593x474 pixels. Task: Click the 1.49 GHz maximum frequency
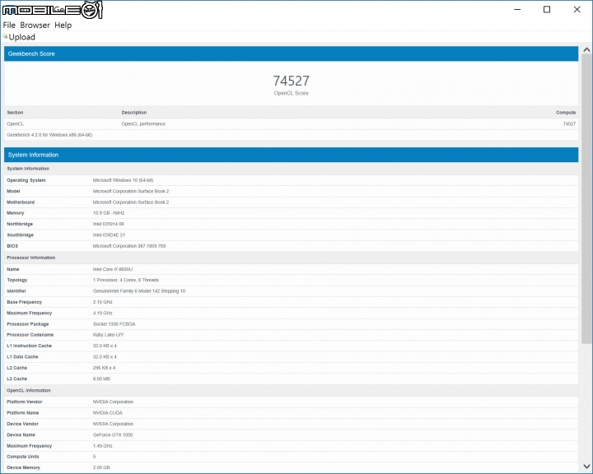102,446
